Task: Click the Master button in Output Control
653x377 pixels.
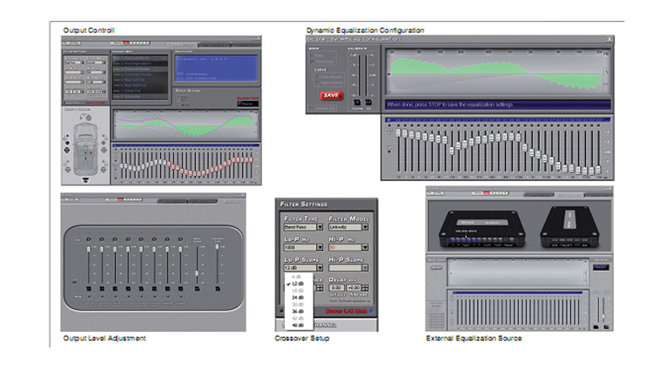Action: click(248, 104)
